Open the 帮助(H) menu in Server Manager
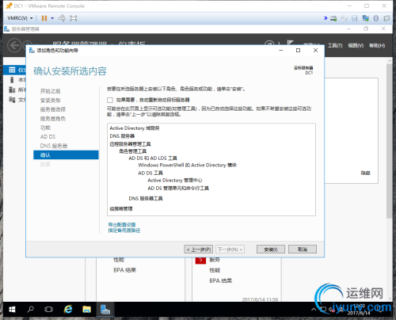Image resolution: width=396 pixels, height=320 pixels. tap(377, 46)
